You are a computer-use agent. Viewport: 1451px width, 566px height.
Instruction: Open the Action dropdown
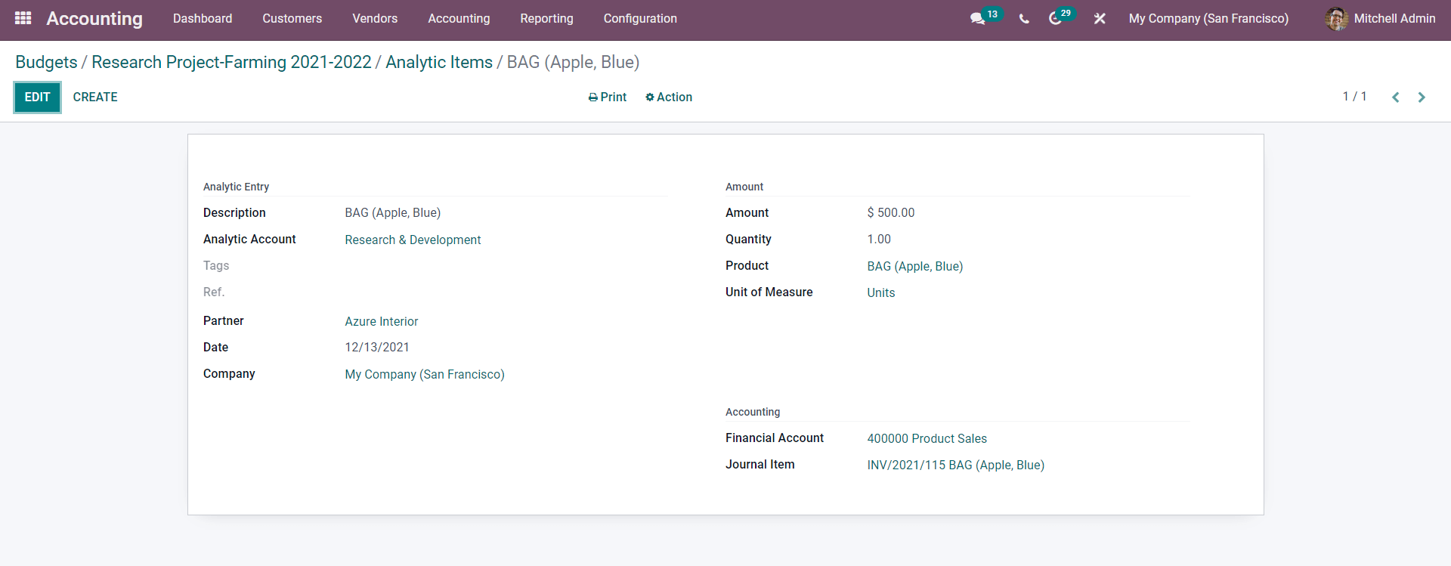(669, 97)
